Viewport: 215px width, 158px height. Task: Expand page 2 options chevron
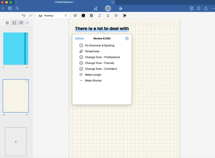[x=27, y=115]
